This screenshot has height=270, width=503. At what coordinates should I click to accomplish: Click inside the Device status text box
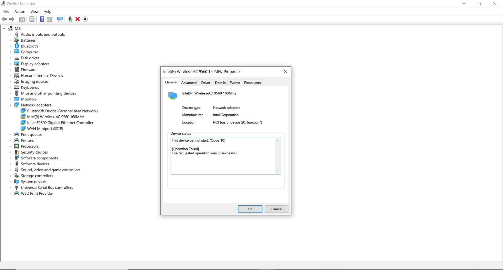(x=226, y=156)
